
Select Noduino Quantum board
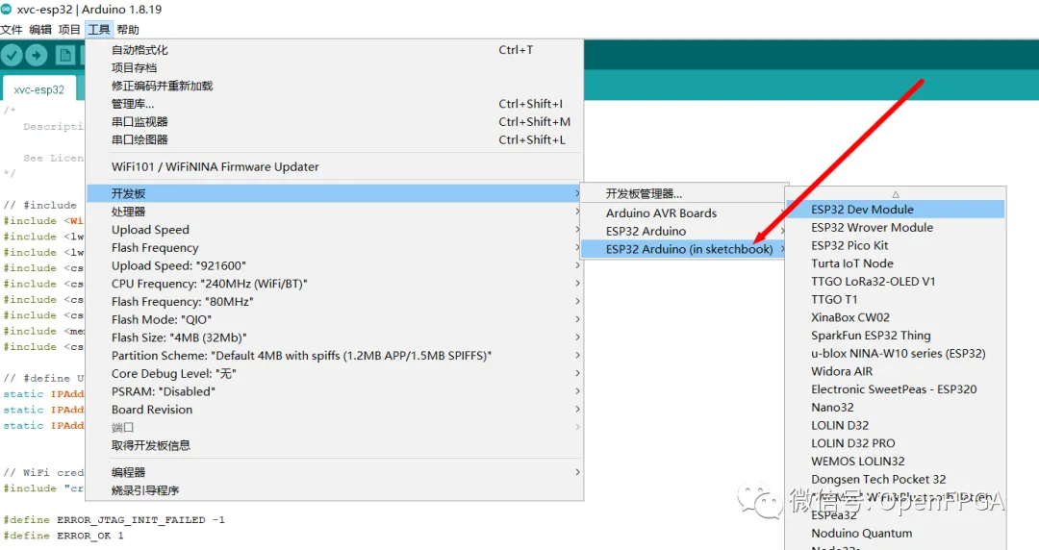(x=896, y=533)
